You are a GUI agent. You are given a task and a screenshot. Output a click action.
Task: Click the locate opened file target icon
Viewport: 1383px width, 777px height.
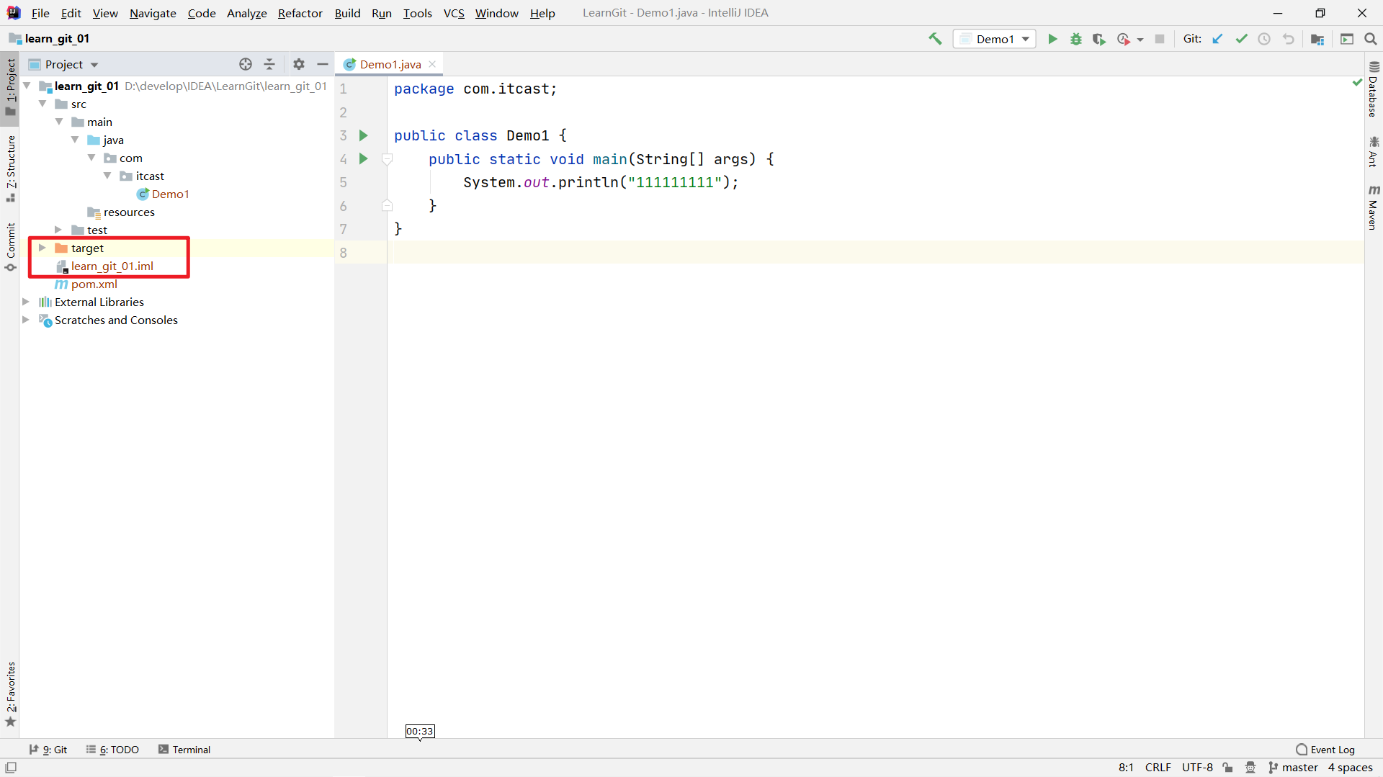(246, 64)
